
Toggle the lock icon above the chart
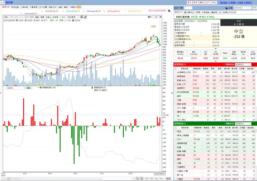click(x=169, y=10)
